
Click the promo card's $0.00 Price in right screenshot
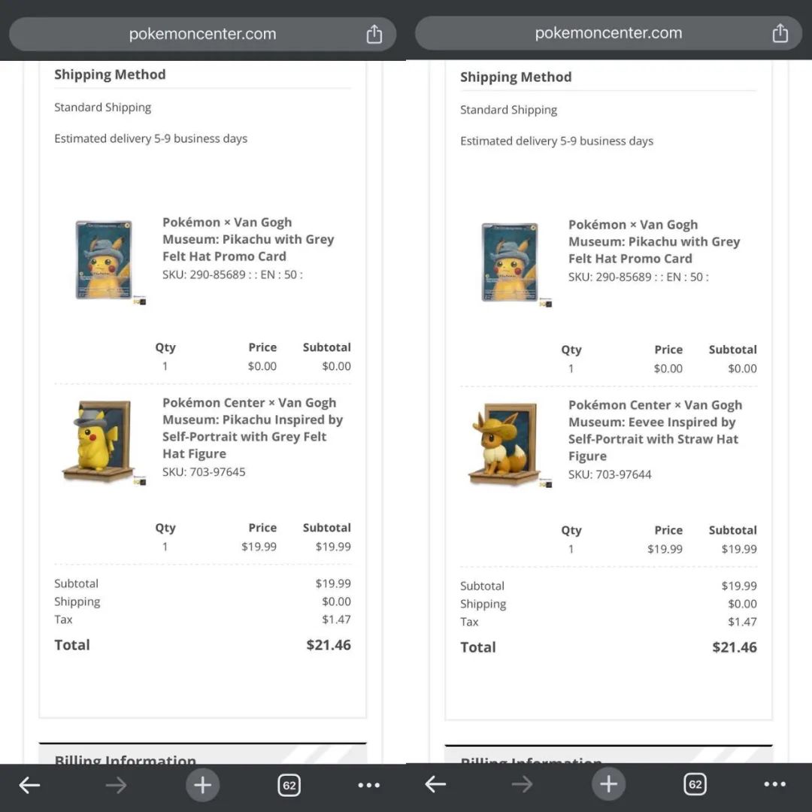point(668,368)
